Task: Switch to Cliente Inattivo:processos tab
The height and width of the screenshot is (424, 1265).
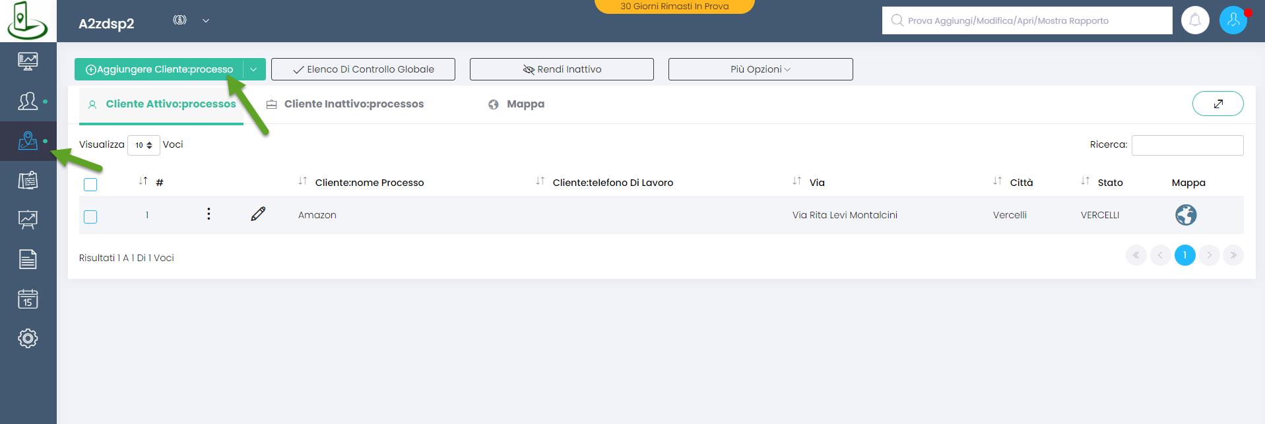Action: (x=353, y=104)
